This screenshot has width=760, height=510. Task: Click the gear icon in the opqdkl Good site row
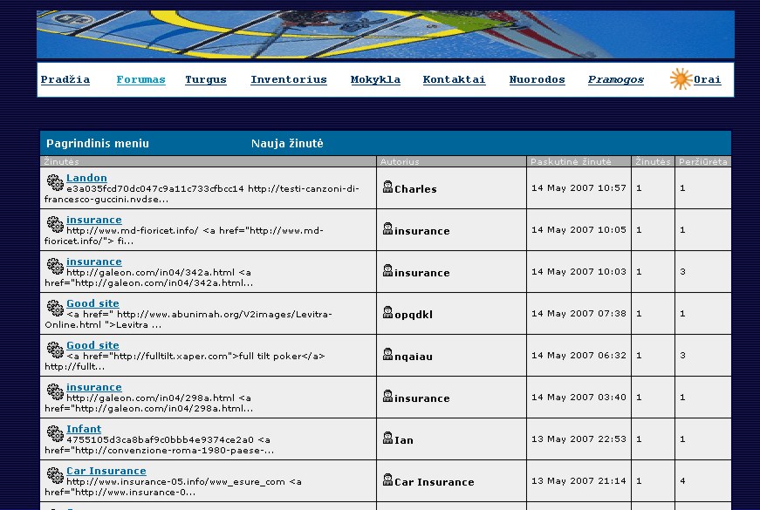coord(55,308)
